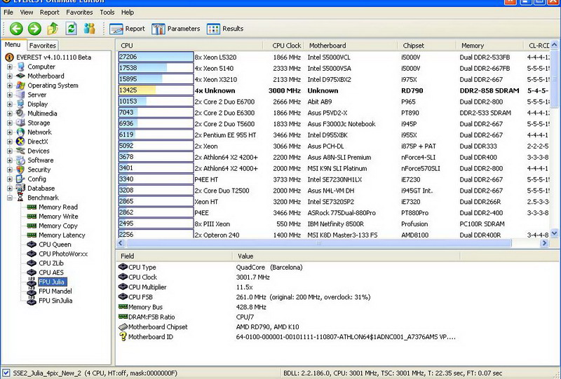Select the Storage icon in the tree
561x379 pixels.
(x=21, y=123)
